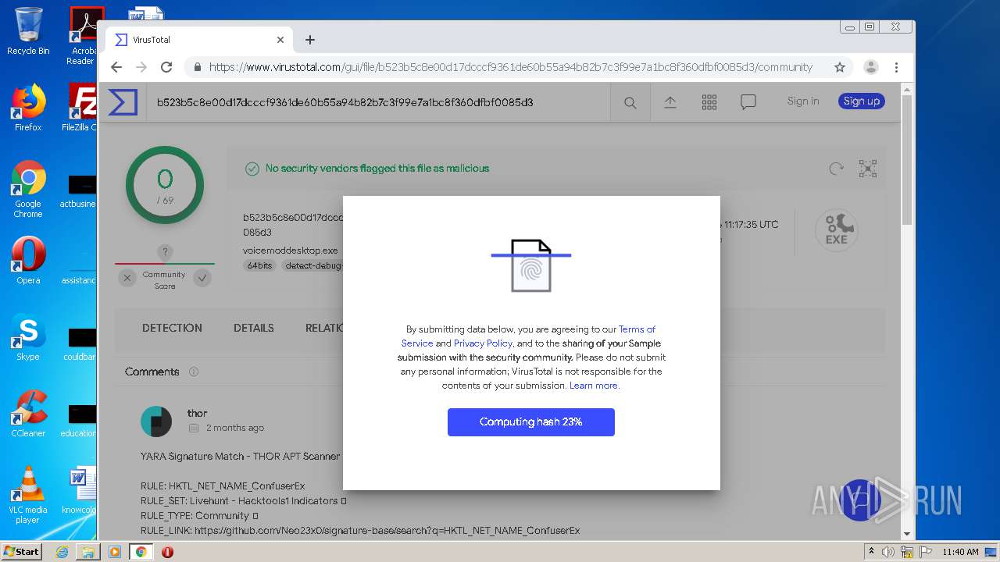Click scrollbar down arrow

[x=907, y=535]
